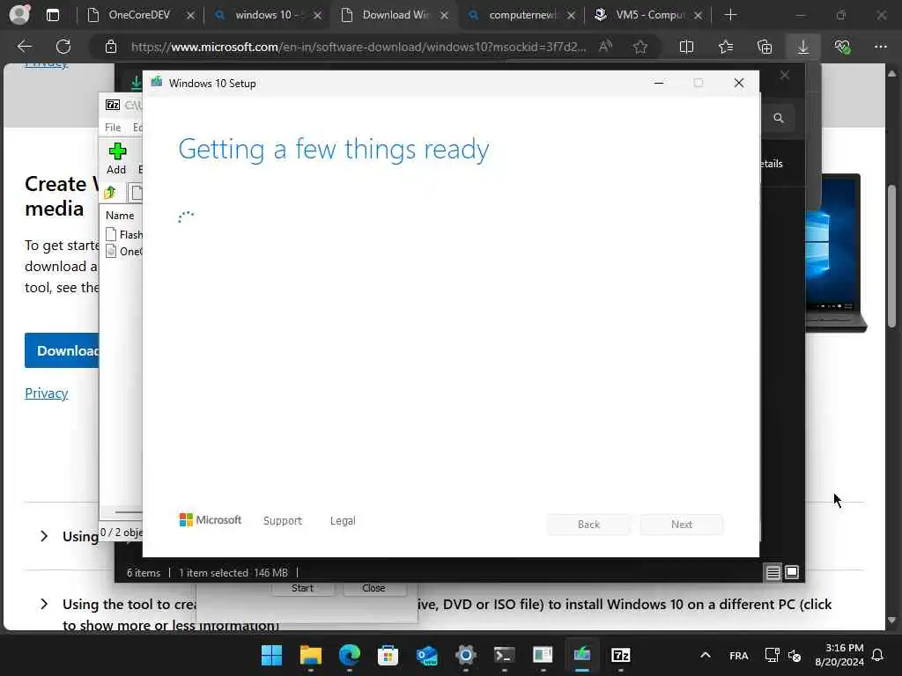
Task: Go back in the browser
Action: (x=25, y=47)
